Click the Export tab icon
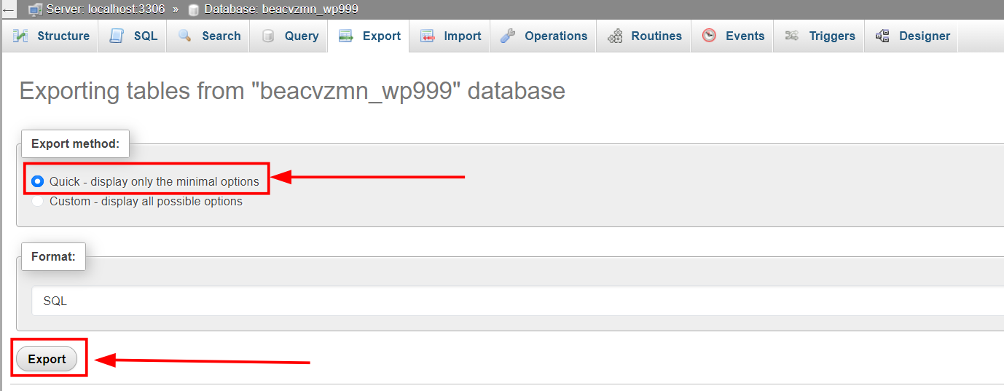Screen dimensions: 1004x391 pos(346,36)
